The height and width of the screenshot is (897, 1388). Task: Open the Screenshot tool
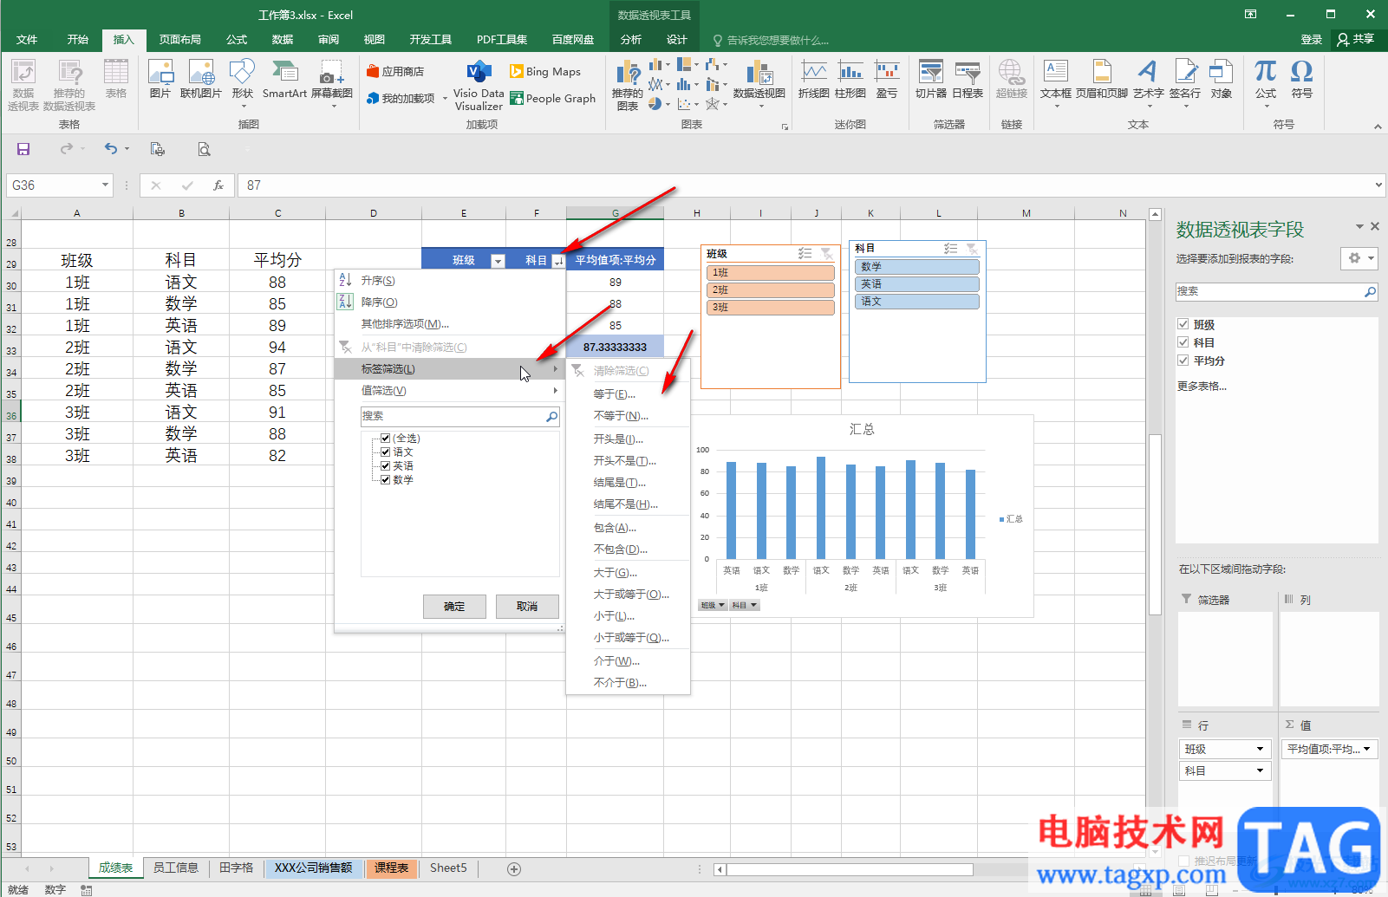click(332, 83)
